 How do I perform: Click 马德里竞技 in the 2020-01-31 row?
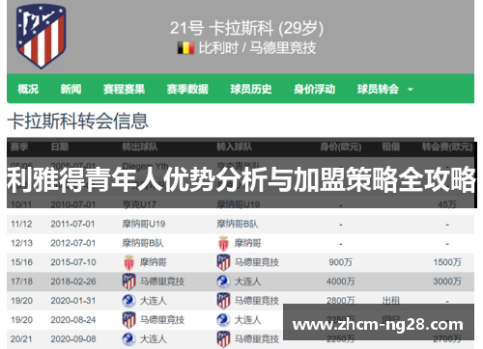[x=257, y=301]
